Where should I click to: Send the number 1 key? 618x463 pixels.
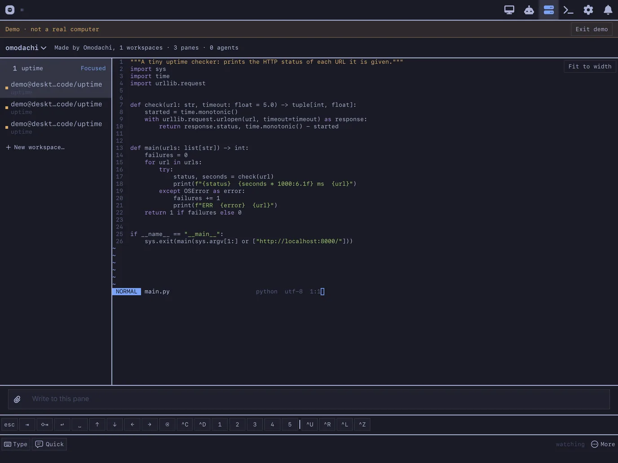click(x=220, y=424)
